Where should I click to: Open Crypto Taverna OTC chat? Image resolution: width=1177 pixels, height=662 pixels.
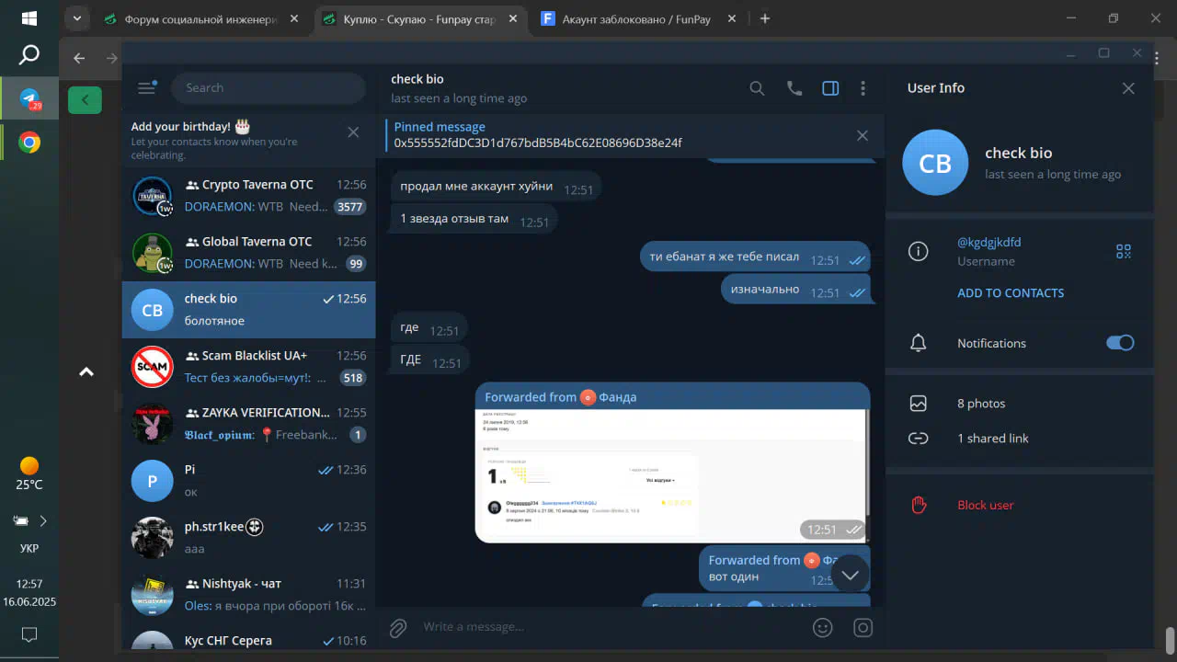click(248, 196)
